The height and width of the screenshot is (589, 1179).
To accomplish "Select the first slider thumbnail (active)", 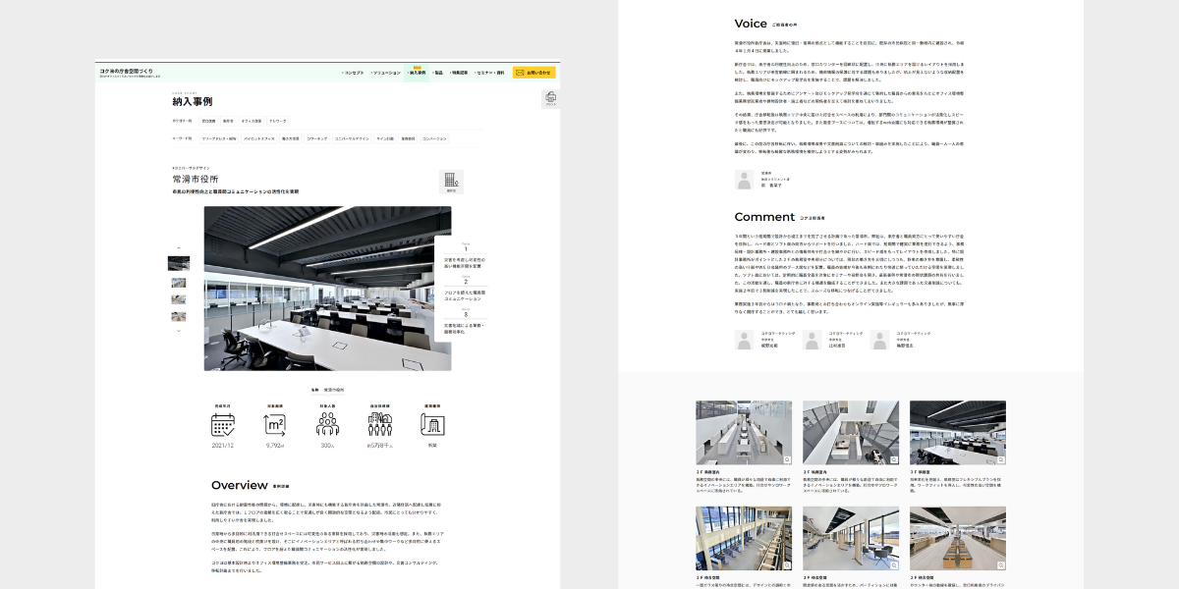I will [x=179, y=263].
